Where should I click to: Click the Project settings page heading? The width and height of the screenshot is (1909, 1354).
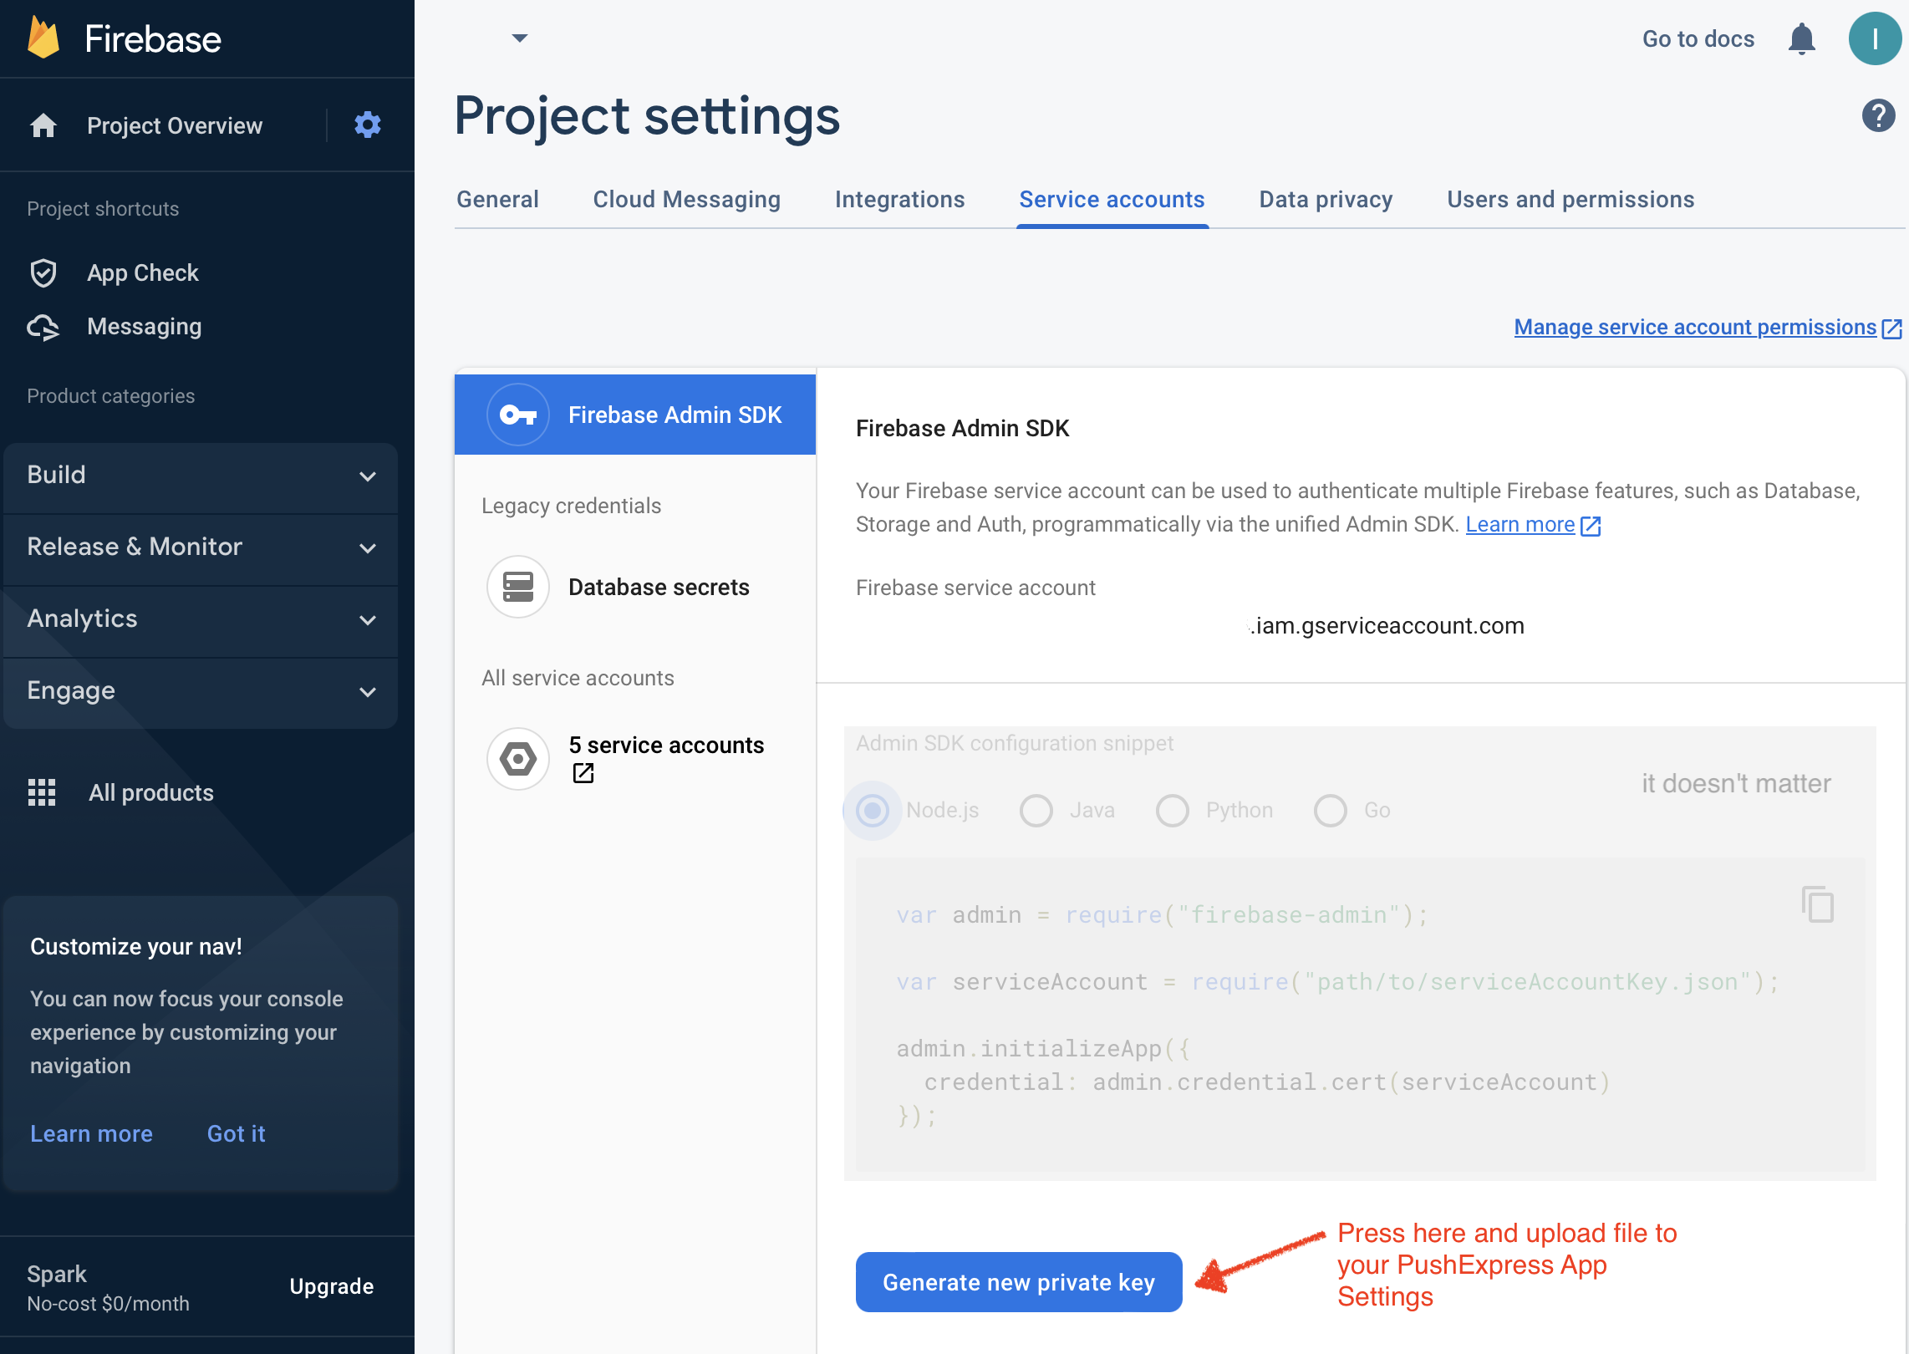pos(647,116)
